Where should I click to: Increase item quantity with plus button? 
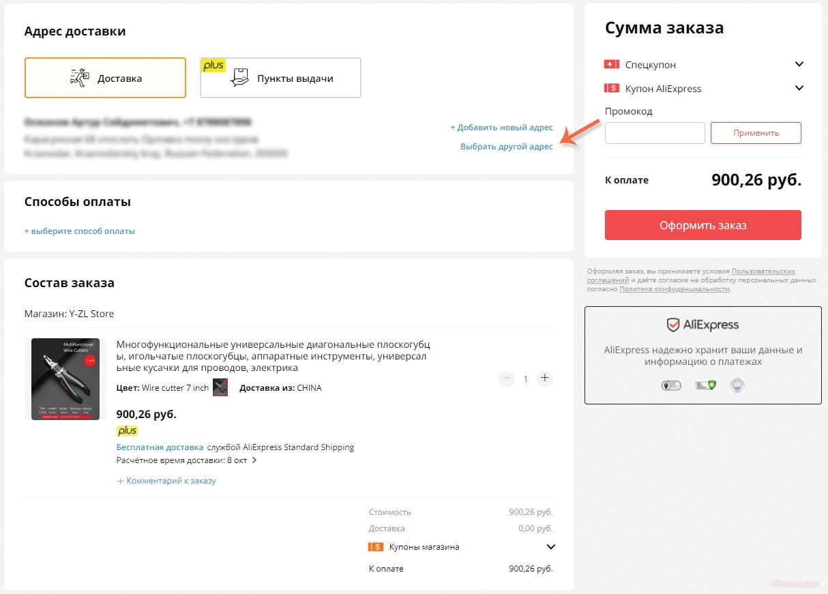pyautogui.click(x=544, y=378)
